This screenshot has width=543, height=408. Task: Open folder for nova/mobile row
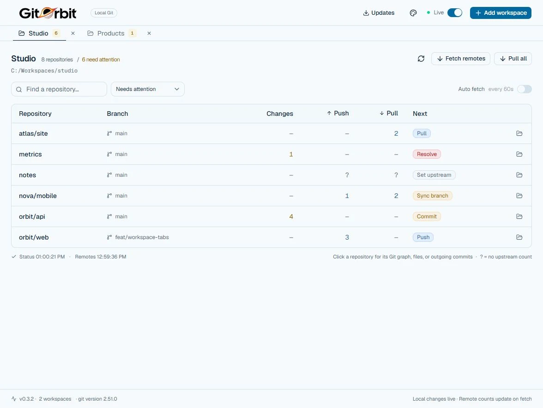pos(519,196)
